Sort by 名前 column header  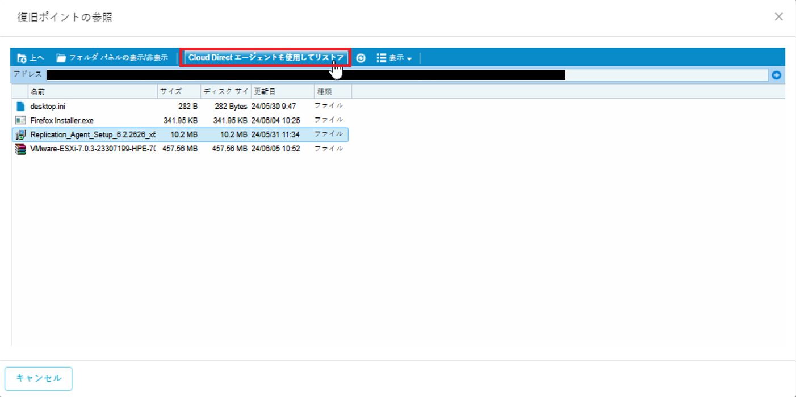(93, 91)
